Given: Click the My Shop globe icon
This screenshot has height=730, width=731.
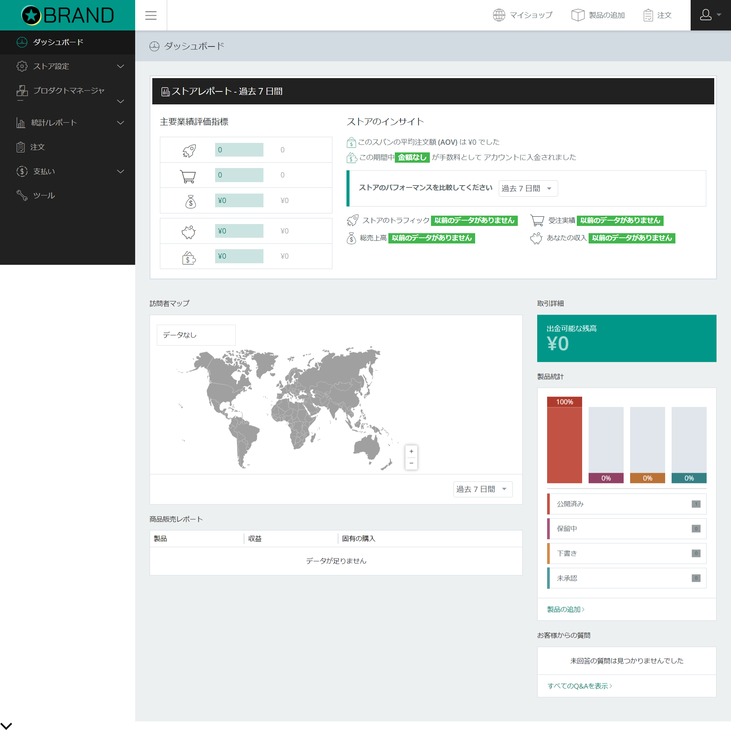Looking at the screenshot, I should (499, 15).
